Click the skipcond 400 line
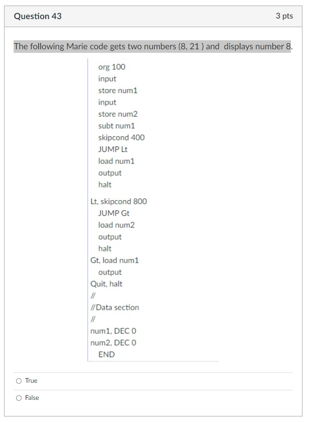The width and height of the screenshot is (312, 422). coord(121,137)
